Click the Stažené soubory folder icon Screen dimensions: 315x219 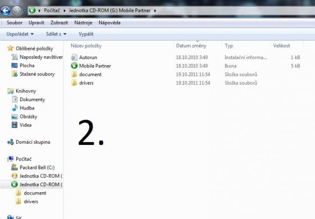point(14,74)
